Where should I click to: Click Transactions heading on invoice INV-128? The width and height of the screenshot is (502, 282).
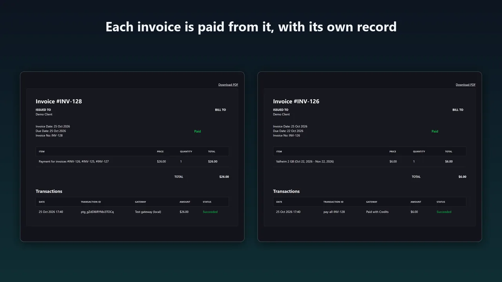[x=49, y=192]
